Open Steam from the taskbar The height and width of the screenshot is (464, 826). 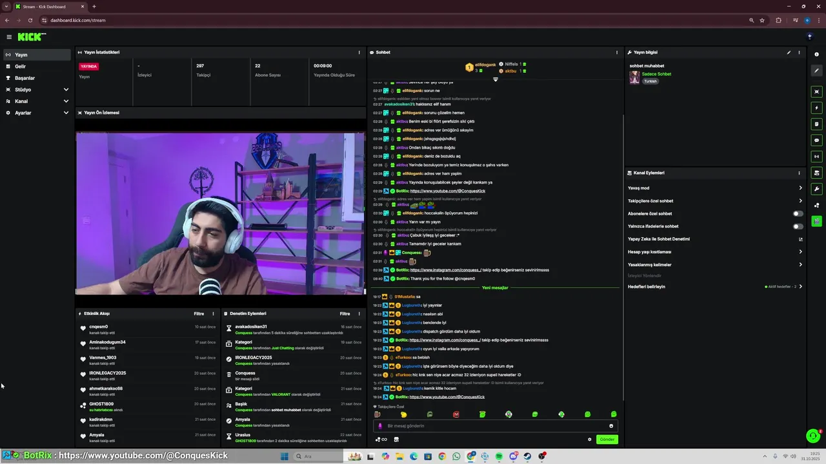[x=527, y=456]
